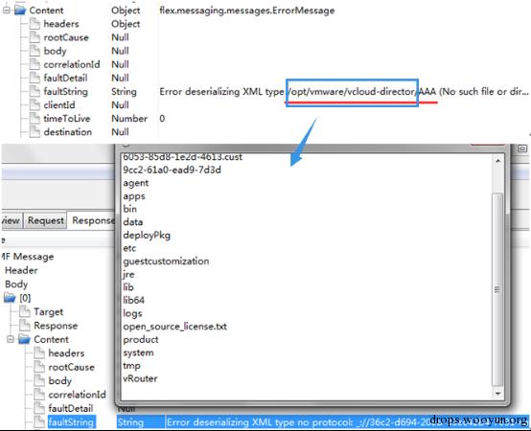Switch to the Response tab

click(x=92, y=220)
